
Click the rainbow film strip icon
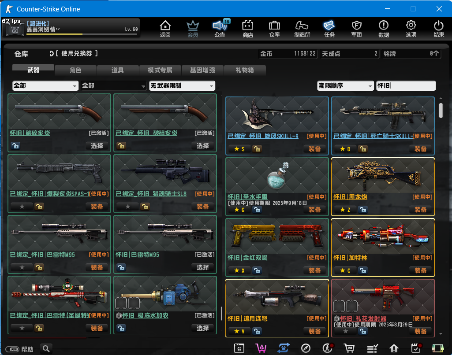tap(437, 348)
